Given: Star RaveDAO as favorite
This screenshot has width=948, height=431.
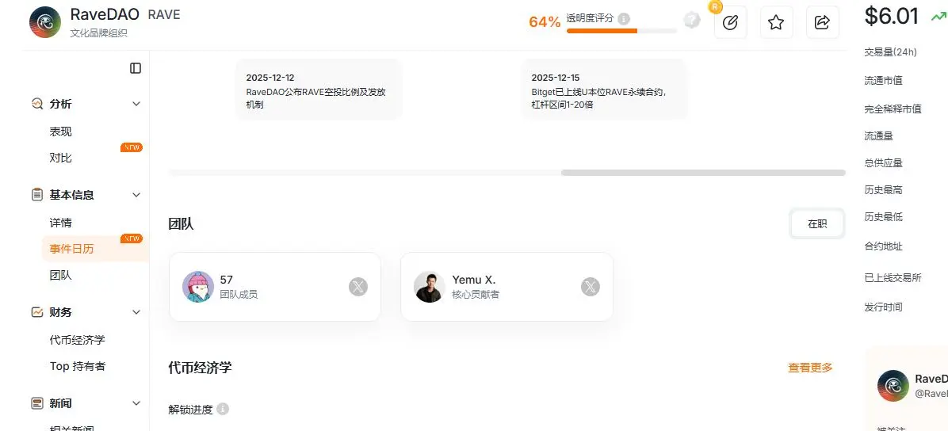Looking at the screenshot, I should pyautogui.click(x=776, y=23).
